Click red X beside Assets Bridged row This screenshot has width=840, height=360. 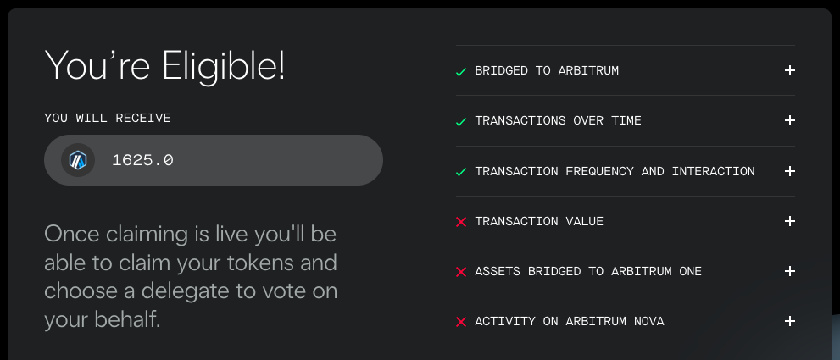coord(461,272)
